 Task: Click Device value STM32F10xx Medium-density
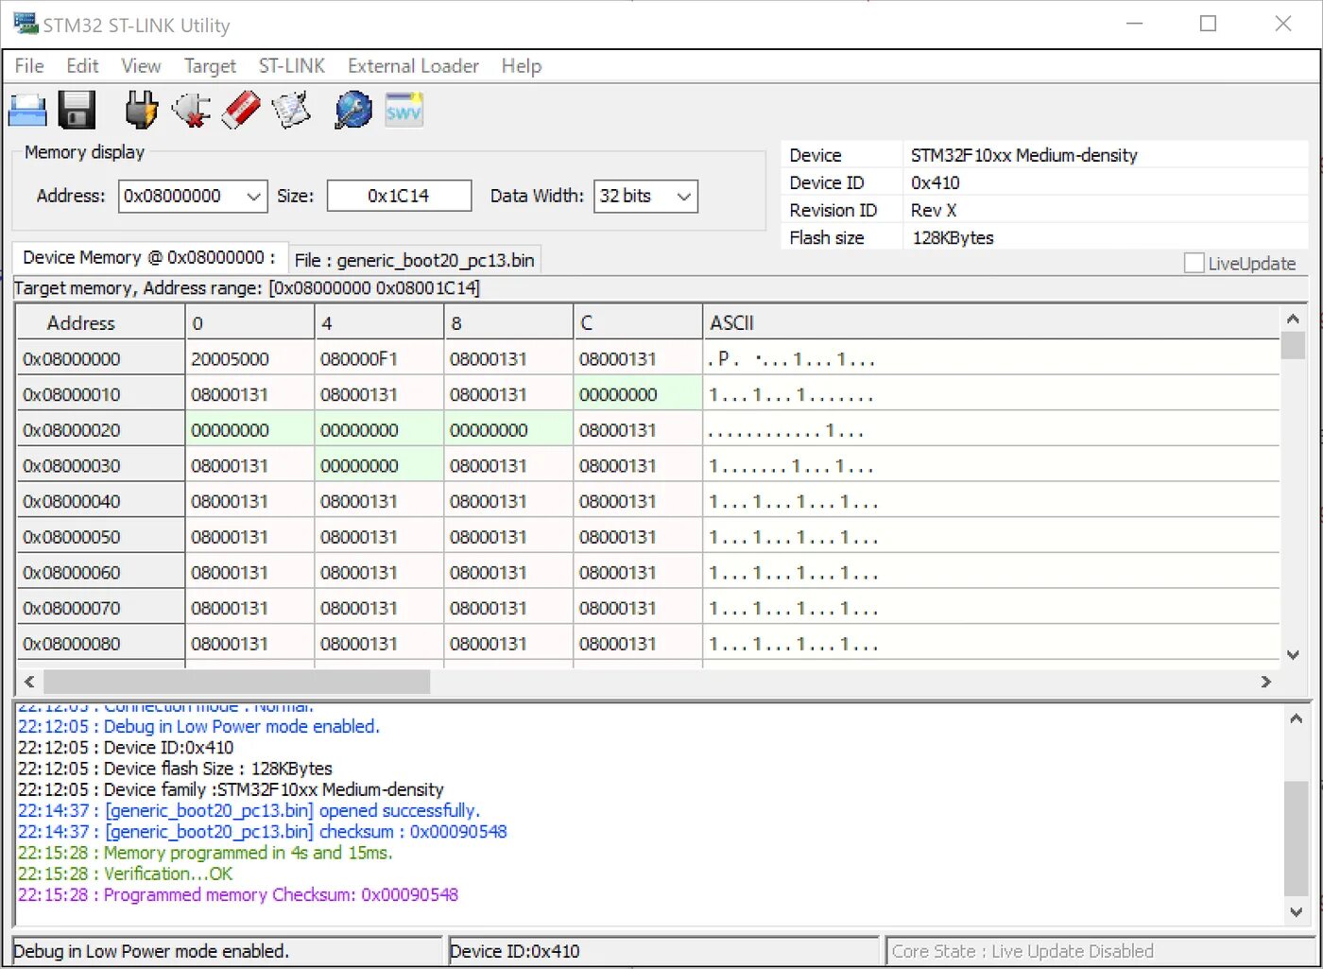pos(1023,155)
